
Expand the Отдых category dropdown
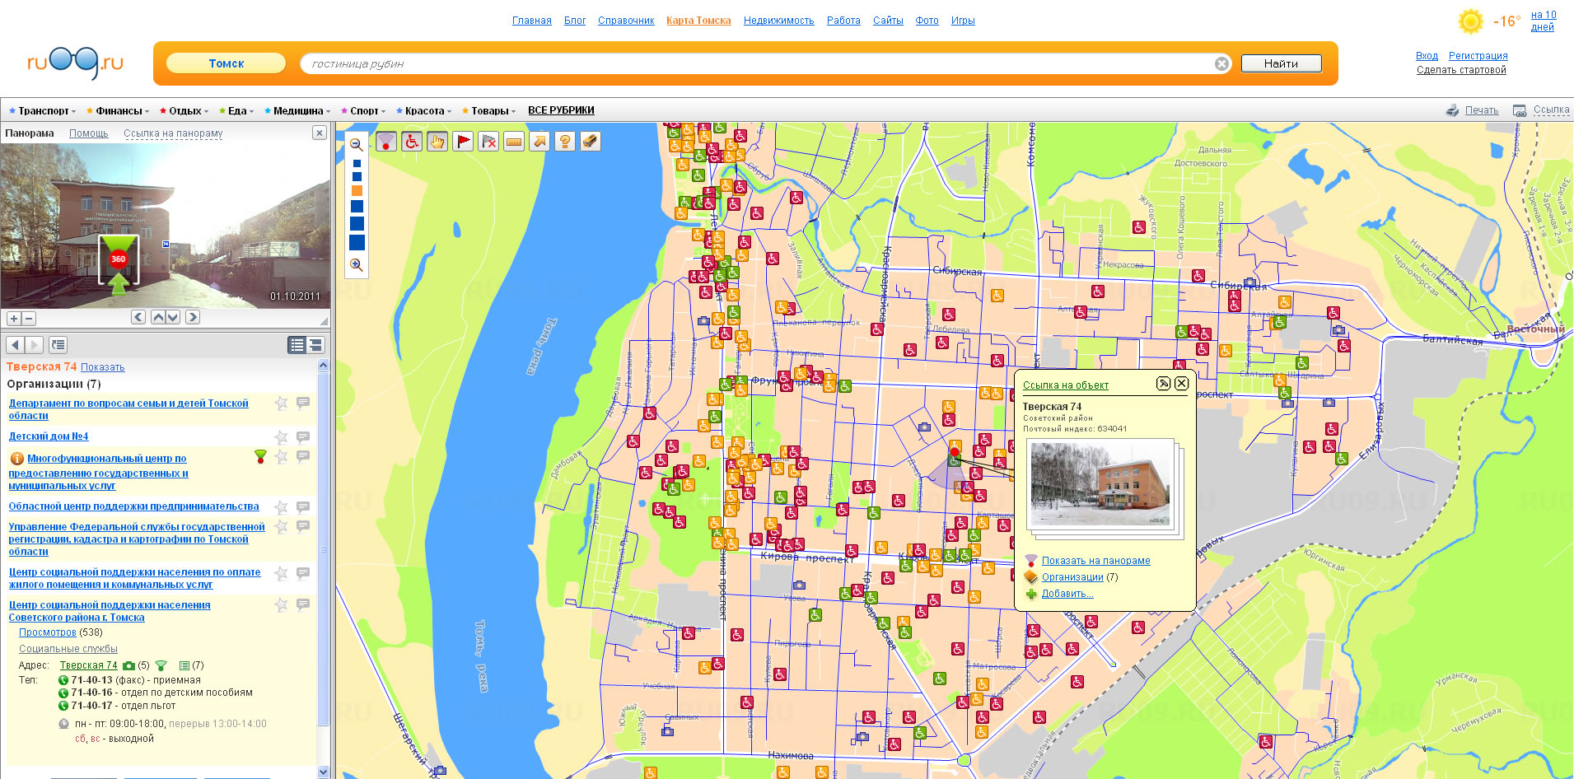click(x=184, y=110)
